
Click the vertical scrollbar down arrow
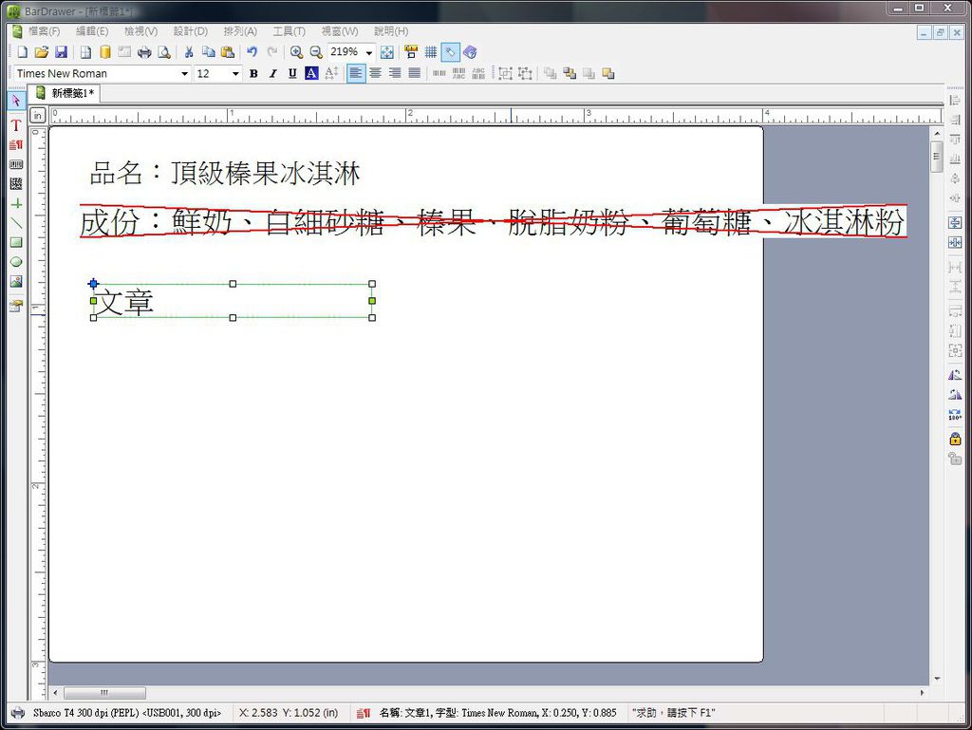point(937,679)
